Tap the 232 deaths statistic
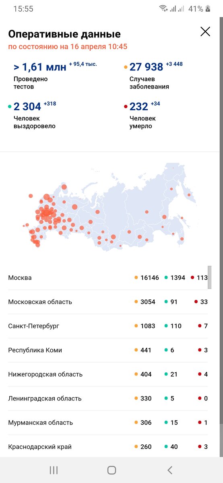This screenshot has height=483, width=223. (x=145, y=115)
